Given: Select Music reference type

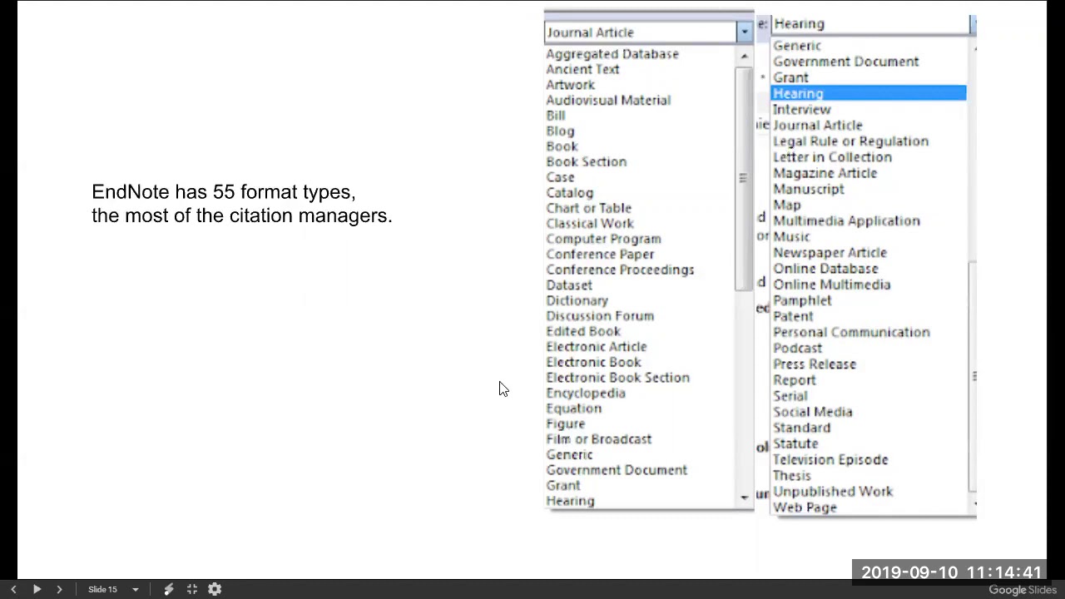Looking at the screenshot, I should pos(790,236).
